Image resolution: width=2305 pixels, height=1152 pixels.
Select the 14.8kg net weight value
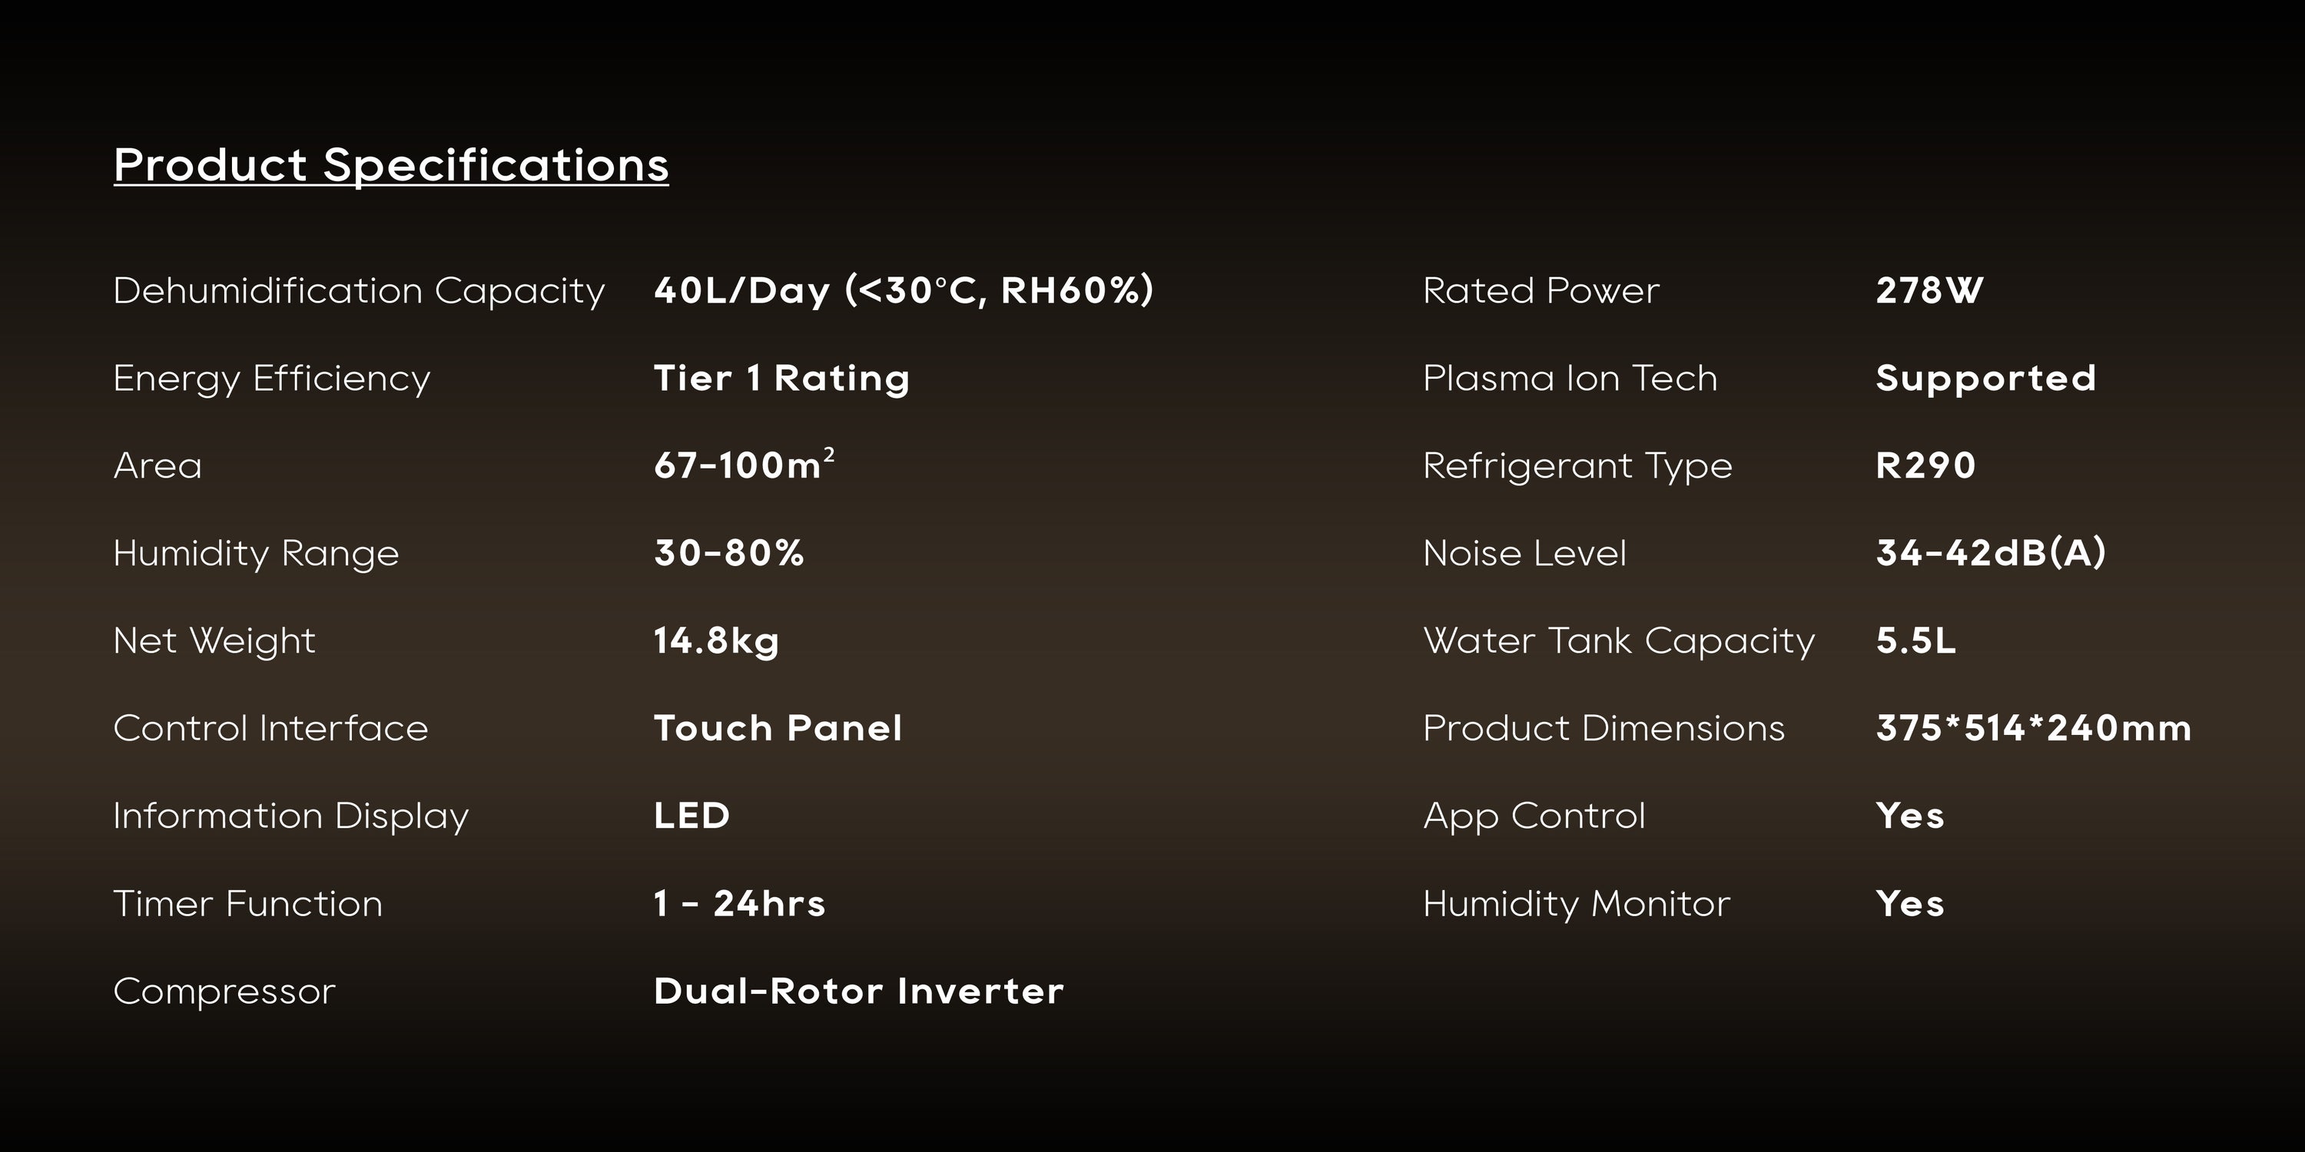pos(716,641)
